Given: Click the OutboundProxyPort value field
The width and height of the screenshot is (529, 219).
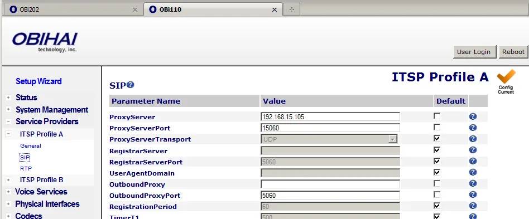Looking at the screenshot, I should coord(330,195).
